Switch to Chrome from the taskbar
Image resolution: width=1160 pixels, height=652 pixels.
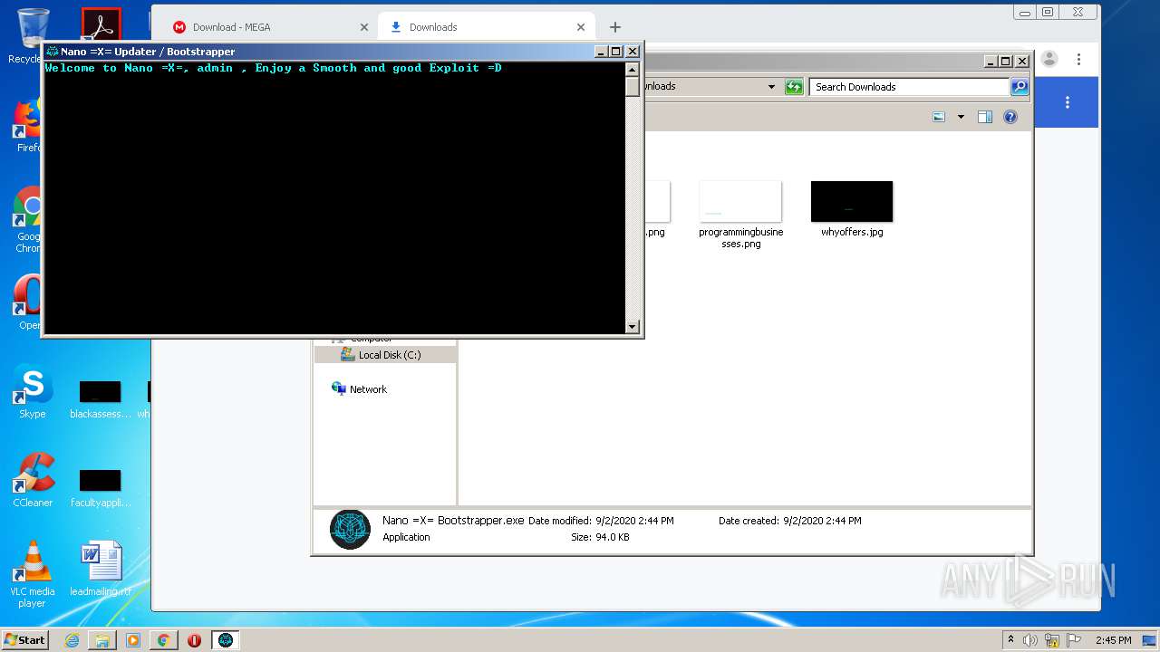point(163,640)
